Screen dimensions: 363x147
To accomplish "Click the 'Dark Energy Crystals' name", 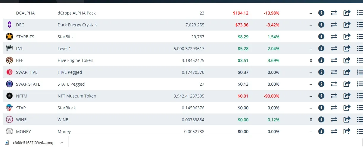I will 77,25.
